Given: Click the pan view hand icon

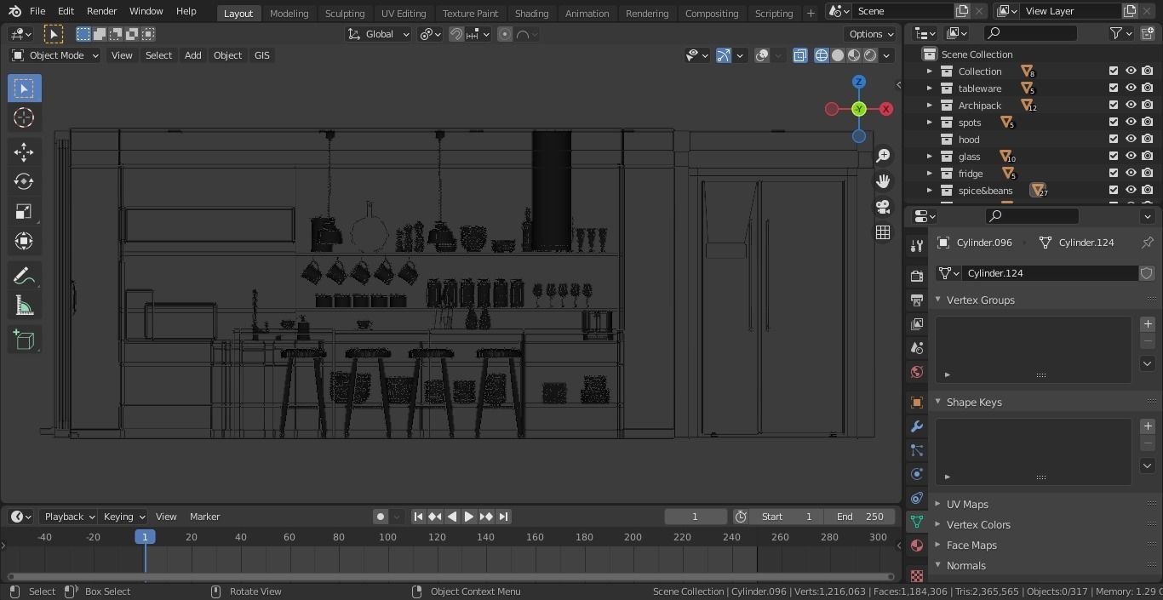Looking at the screenshot, I should pyautogui.click(x=883, y=181).
